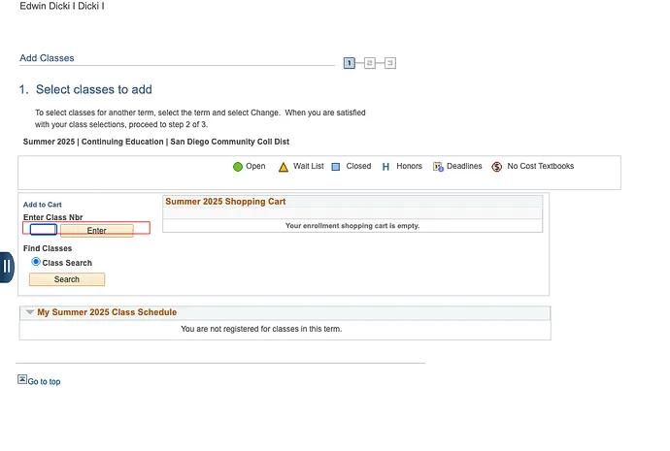Click step 2 in progress indicator
This screenshot has height=451, width=670.
[x=370, y=63]
